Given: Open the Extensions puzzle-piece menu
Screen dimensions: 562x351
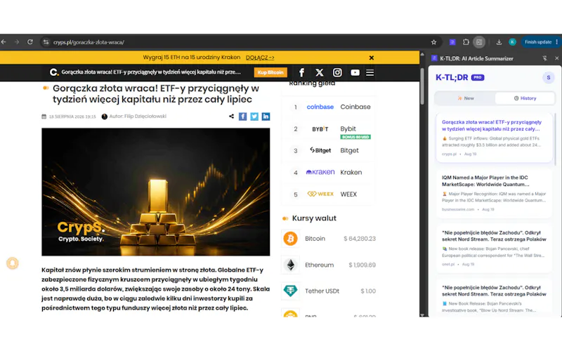Looking at the screenshot, I should (466, 42).
